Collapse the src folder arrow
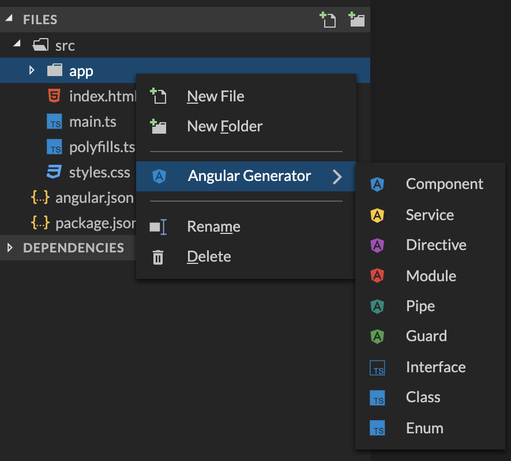511x461 pixels. 17,44
